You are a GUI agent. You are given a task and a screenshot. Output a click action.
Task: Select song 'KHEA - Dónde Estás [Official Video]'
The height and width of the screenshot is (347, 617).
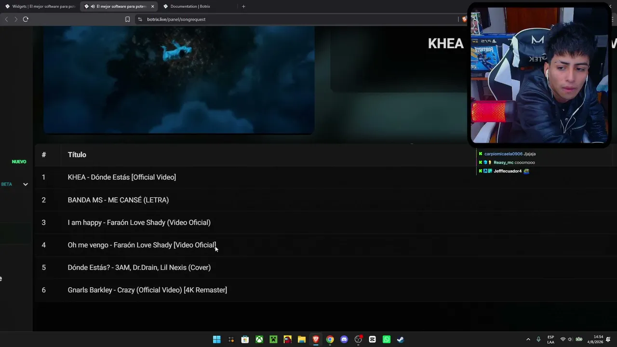click(x=122, y=177)
